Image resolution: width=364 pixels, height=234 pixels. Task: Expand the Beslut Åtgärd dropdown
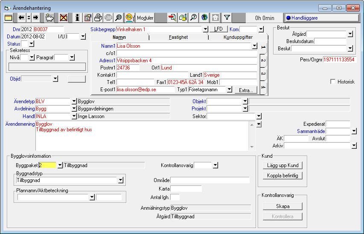[350, 34]
